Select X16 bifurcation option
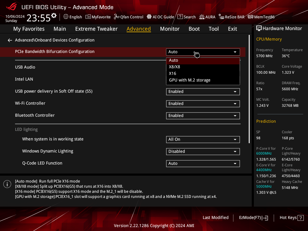Image resolution: width=308 pixels, height=231 pixels. click(x=203, y=74)
